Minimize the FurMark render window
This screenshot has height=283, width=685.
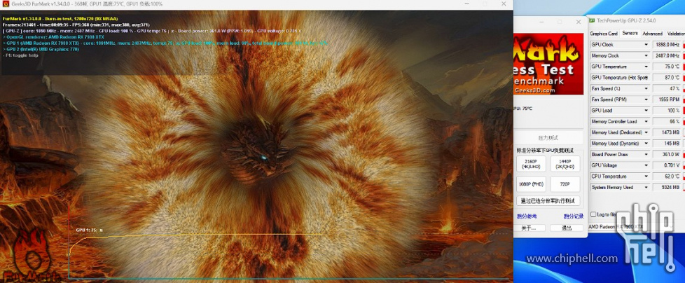coord(467,4)
